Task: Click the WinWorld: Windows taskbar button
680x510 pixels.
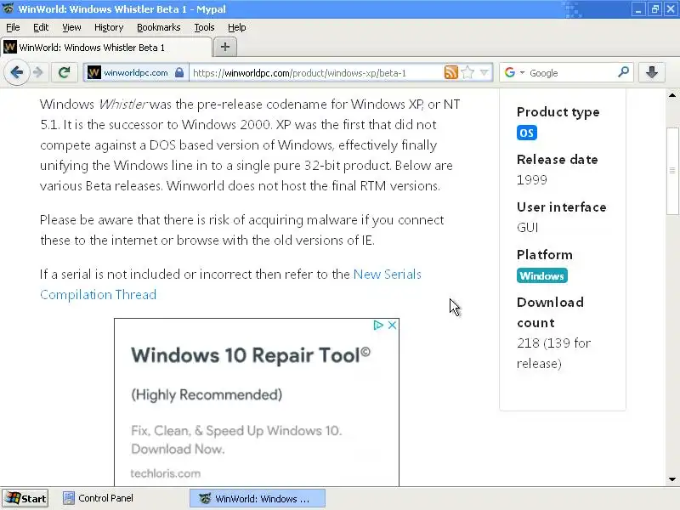Action: pos(258,498)
